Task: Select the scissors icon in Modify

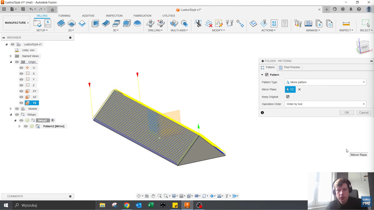Action: click(198, 24)
